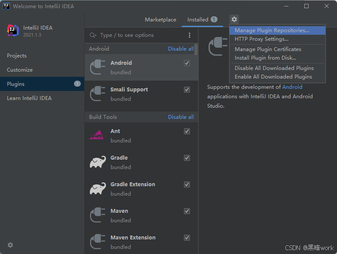Viewport: 337px width, 254px height.
Task: Open Learn IntelliJ IDEA section
Action: (x=42, y=98)
